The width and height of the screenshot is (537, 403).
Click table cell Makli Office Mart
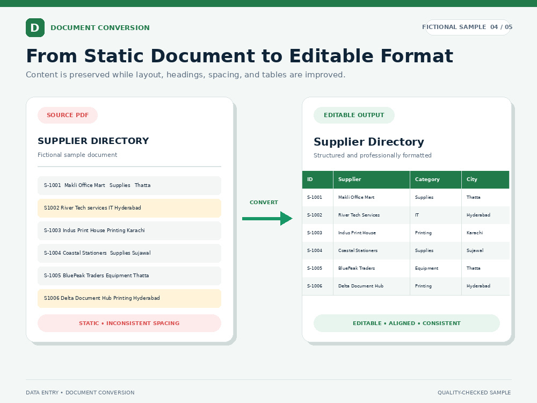[372, 197]
